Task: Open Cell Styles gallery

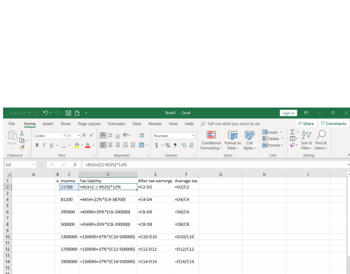Action: click(249, 141)
